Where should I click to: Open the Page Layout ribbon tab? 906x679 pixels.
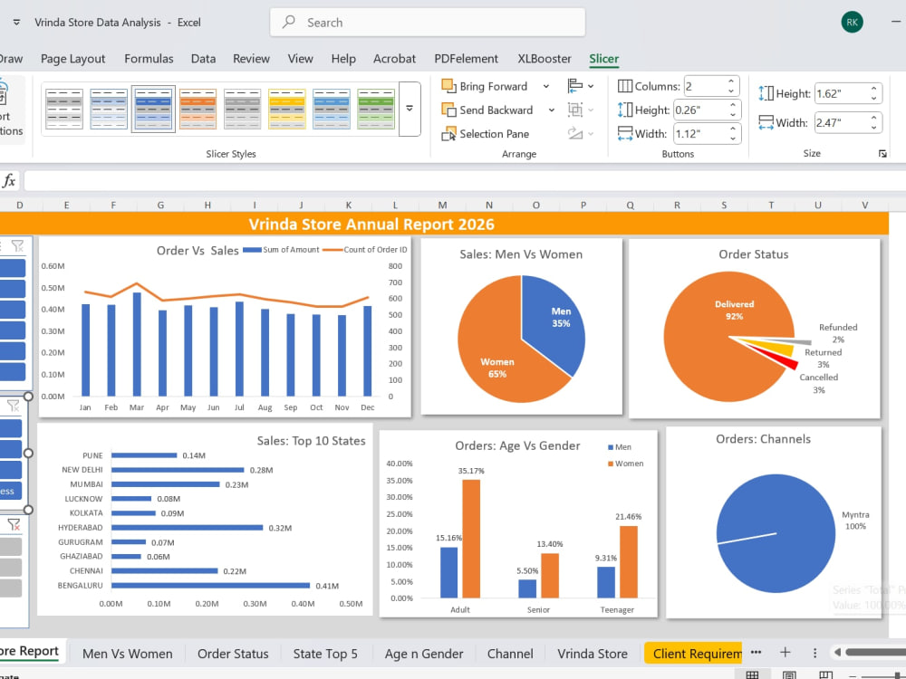click(x=72, y=59)
